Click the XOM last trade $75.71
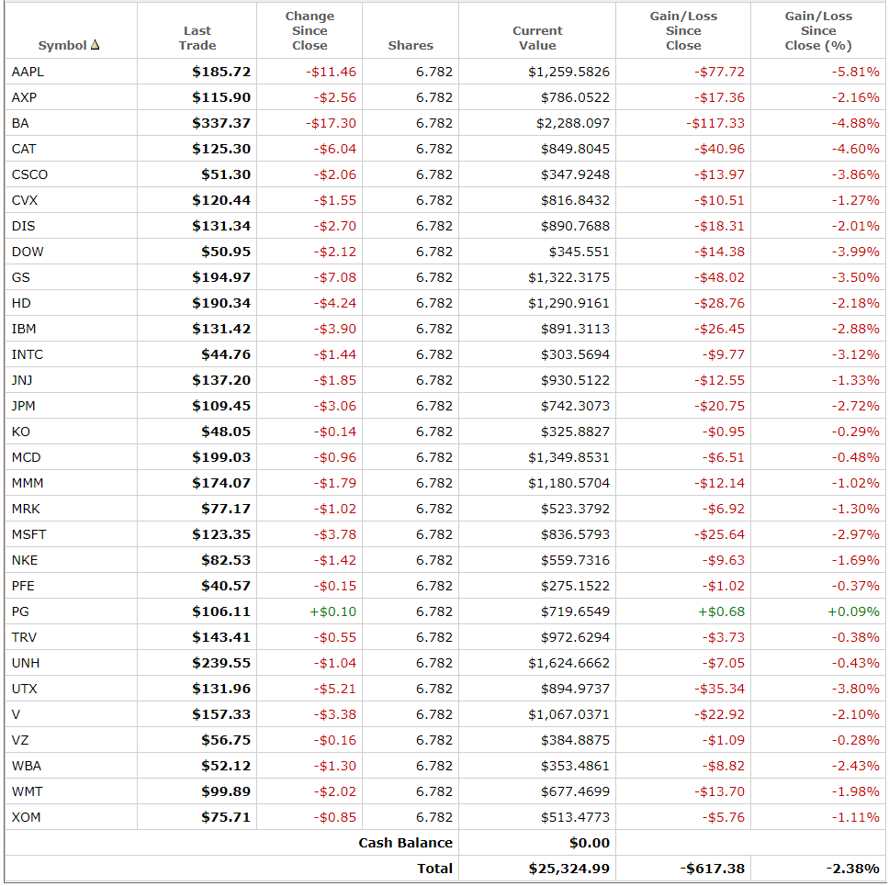This screenshot has width=889, height=886. [226, 817]
